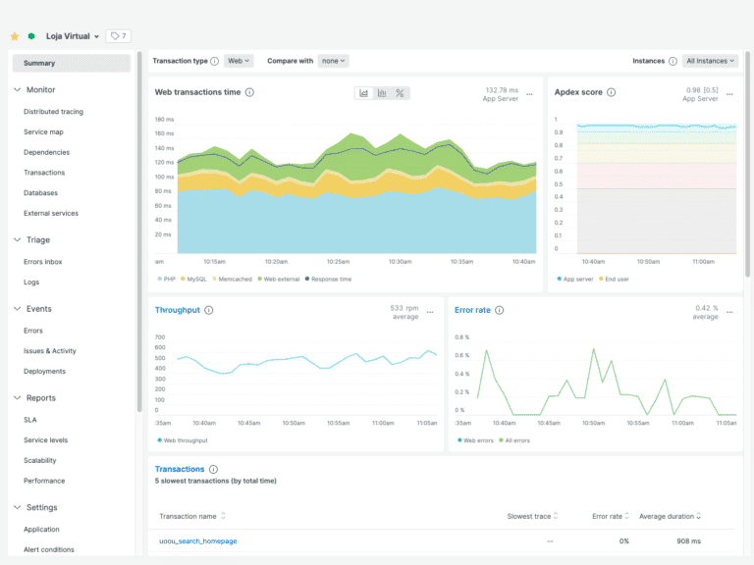
Task: Switch to bar histogram chart icon
Action: 382,93
